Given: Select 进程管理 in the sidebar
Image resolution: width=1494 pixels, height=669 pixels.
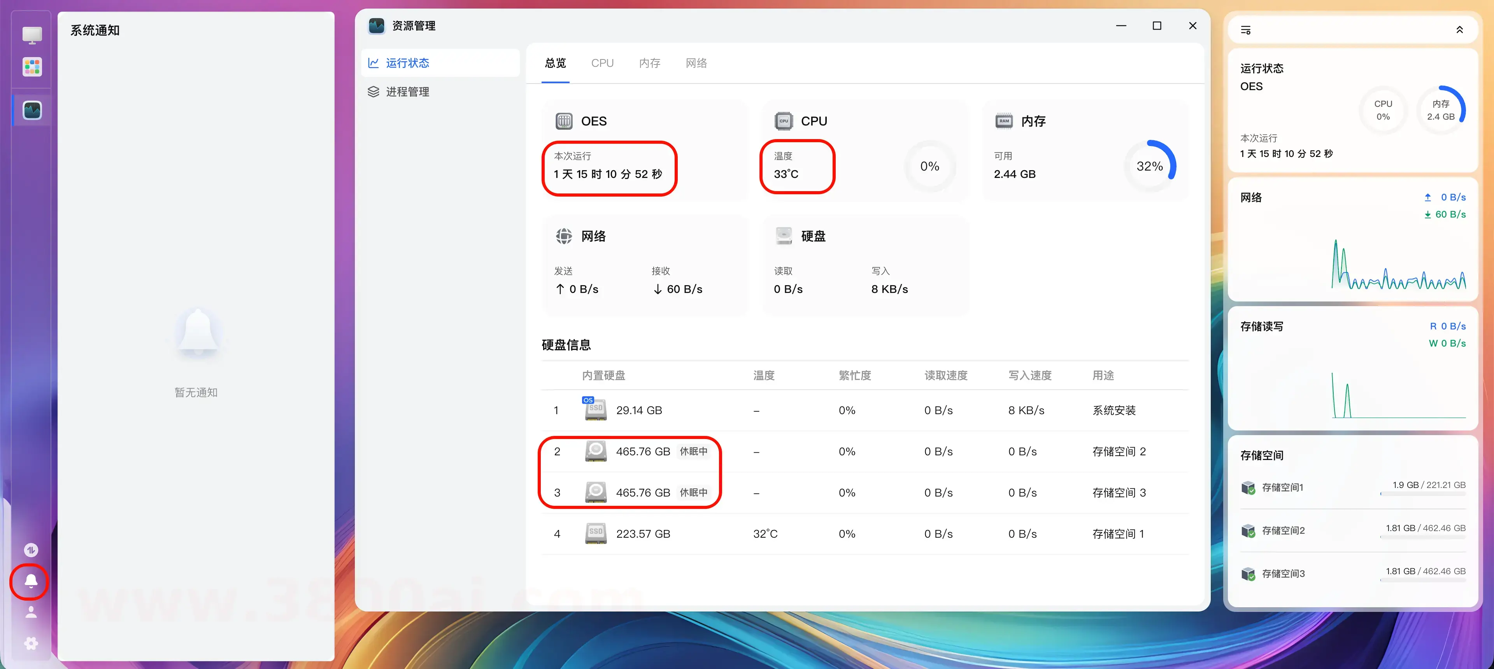Looking at the screenshot, I should pyautogui.click(x=407, y=92).
